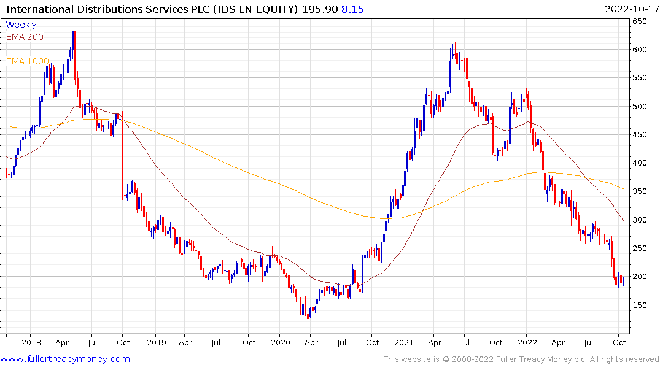Click the 2022 year label on time axis
660x368 pixels.
(527, 342)
